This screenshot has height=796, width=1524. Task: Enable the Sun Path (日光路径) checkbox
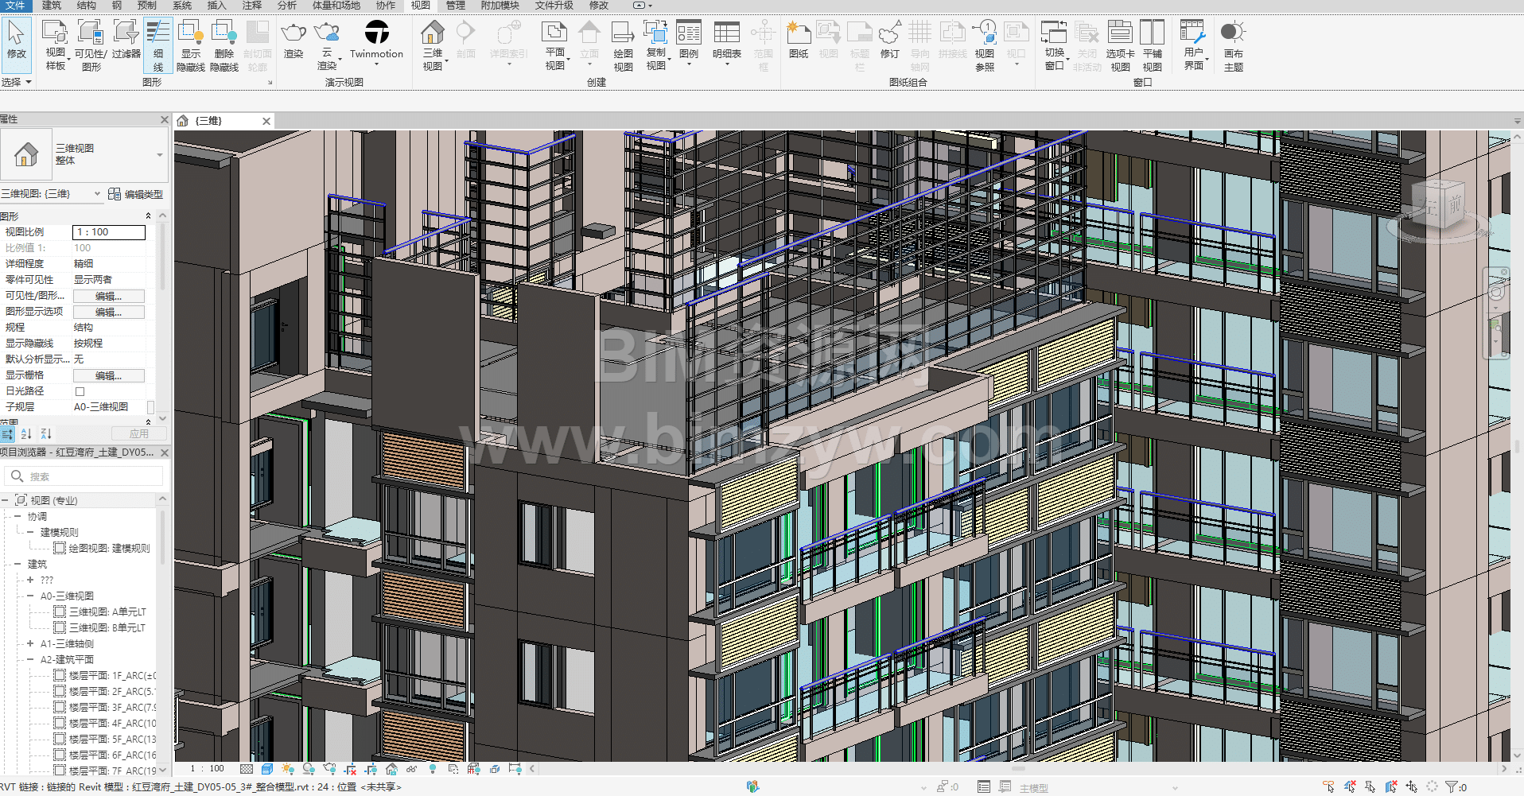80,391
